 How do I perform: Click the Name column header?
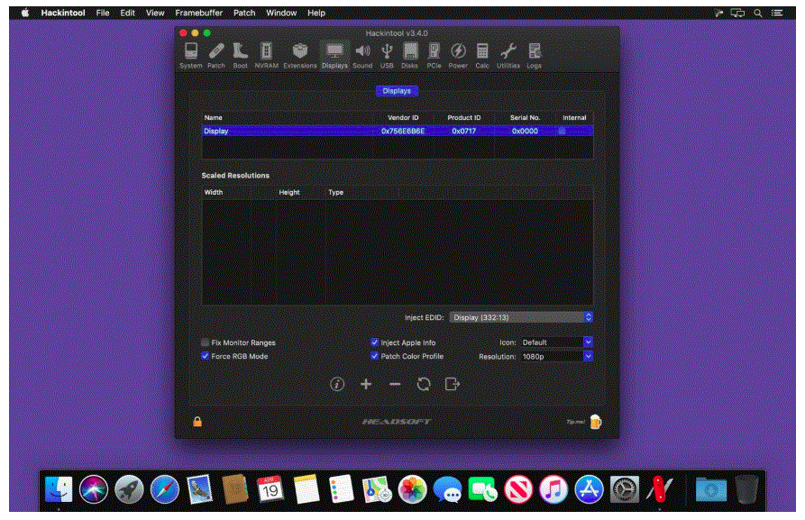[213, 117]
